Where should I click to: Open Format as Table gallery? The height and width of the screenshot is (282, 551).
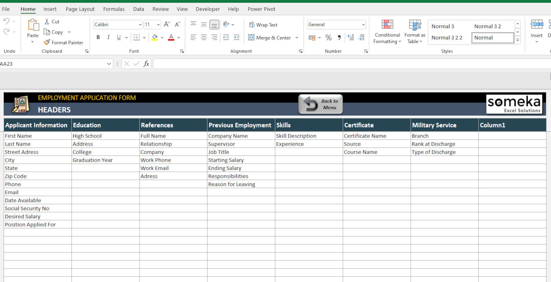point(415,32)
